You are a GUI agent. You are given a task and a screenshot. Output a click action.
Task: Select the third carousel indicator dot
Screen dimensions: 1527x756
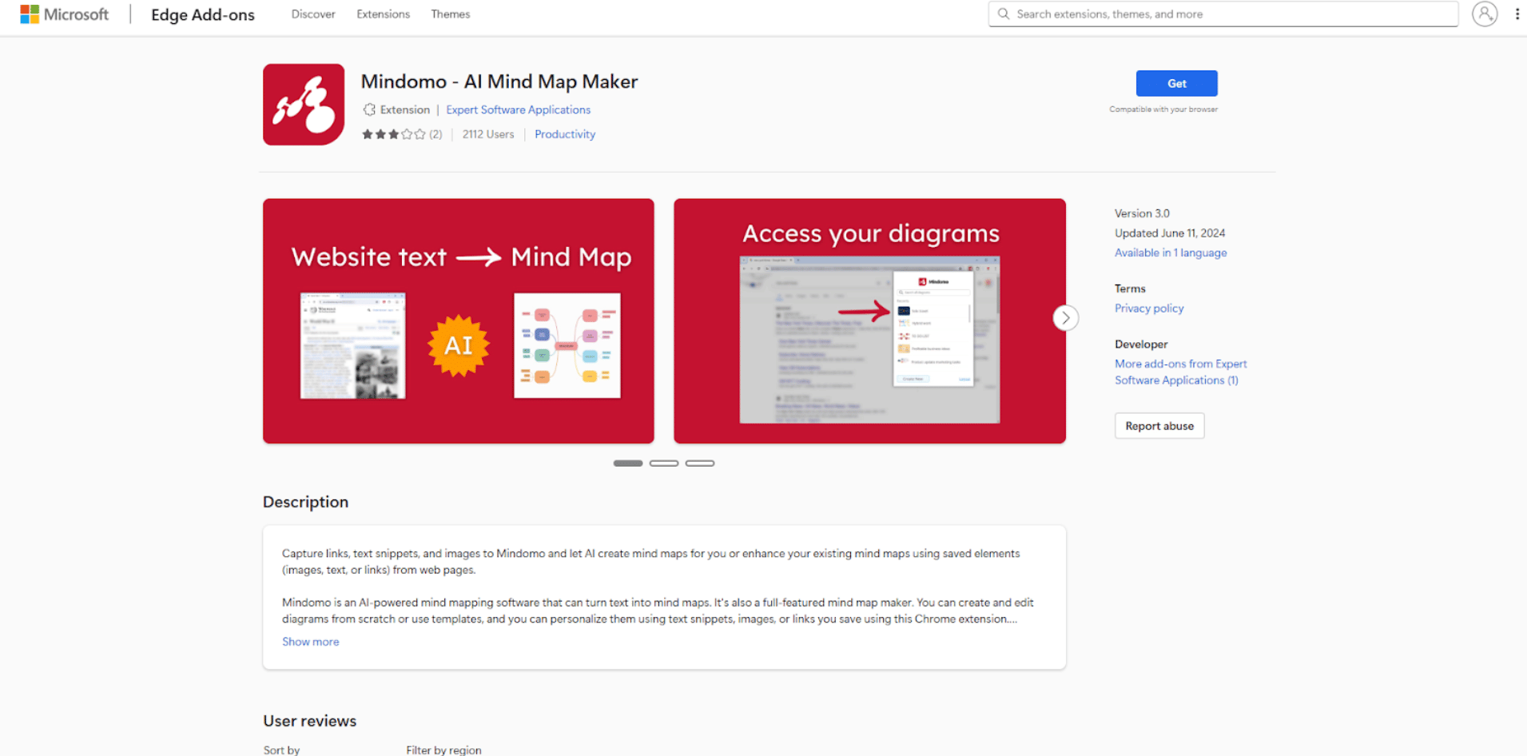click(700, 463)
